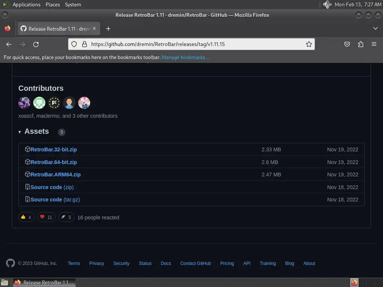Open the Extensions puzzle icon
The width and height of the screenshot is (383, 287).
361,44
